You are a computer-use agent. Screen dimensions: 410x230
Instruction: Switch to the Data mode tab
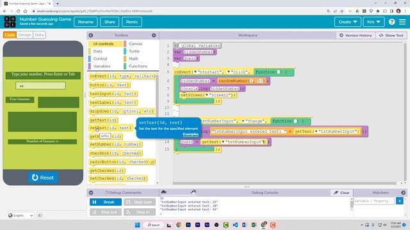[x=39, y=35]
